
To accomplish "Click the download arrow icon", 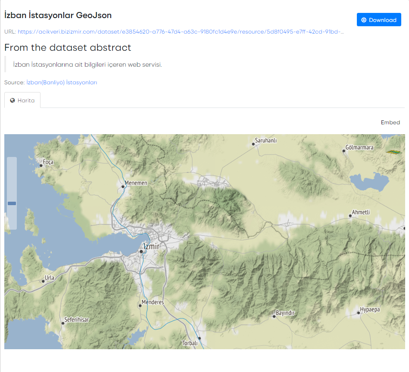I will tap(364, 20).
